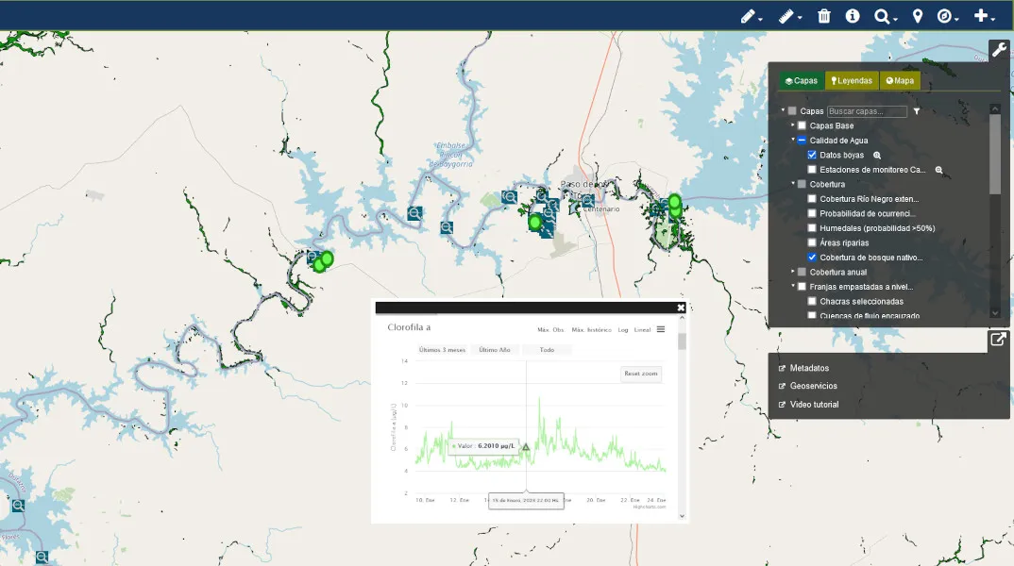Click the external link panel icon
Screen dimensions: 1014x566
pos(999,340)
